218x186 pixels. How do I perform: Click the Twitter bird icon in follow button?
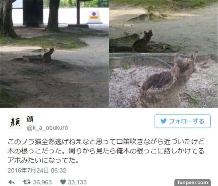163,121
